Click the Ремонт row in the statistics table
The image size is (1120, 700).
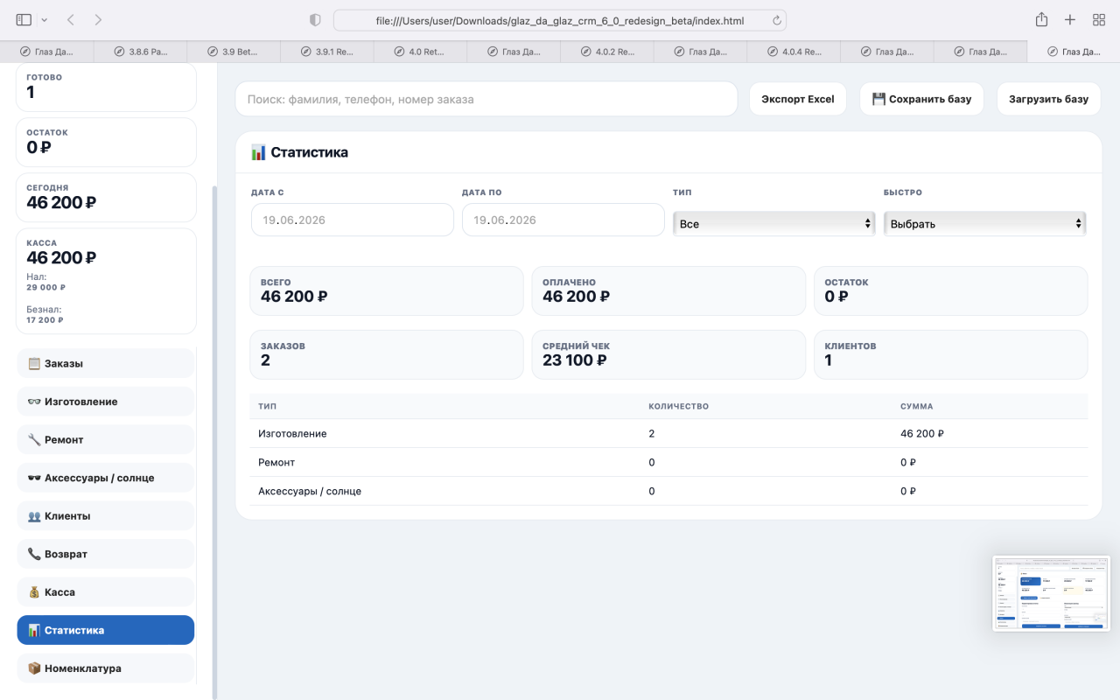[x=669, y=462]
